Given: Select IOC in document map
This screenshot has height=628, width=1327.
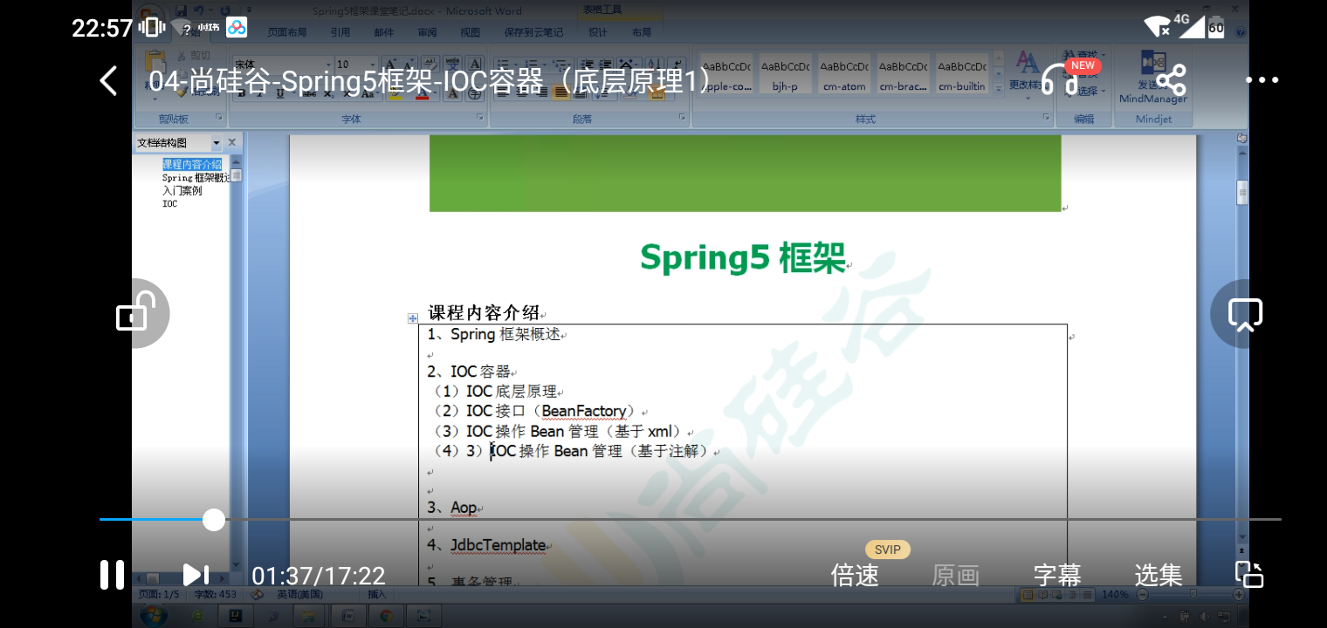Looking at the screenshot, I should (x=169, y=203).
